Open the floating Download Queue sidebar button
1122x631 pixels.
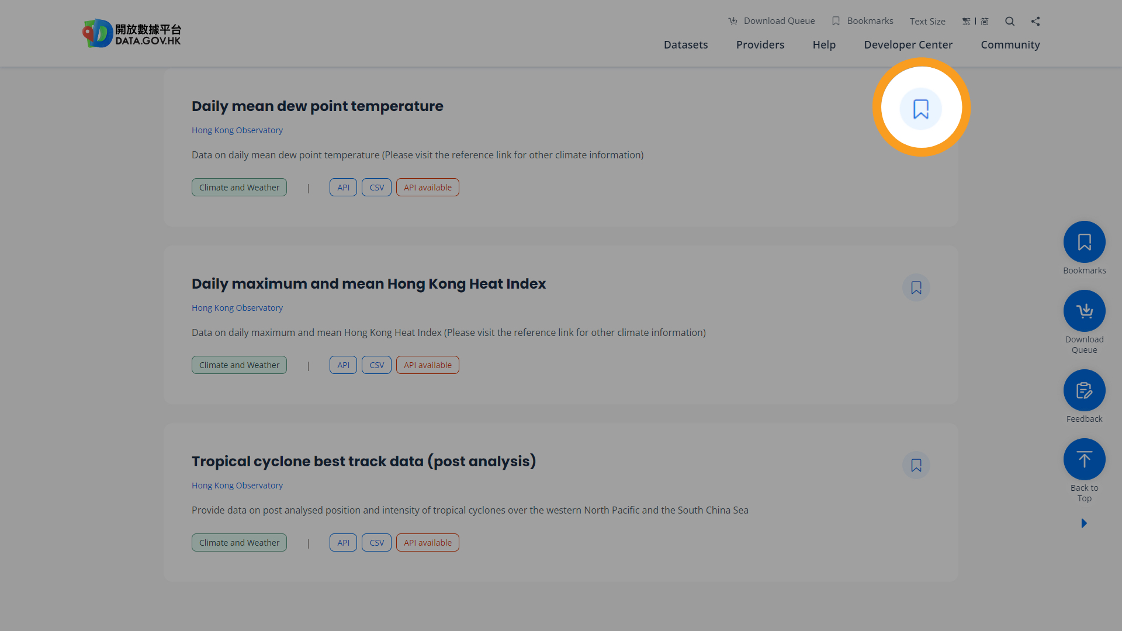pyautogui.click(x=1085, y=311)
